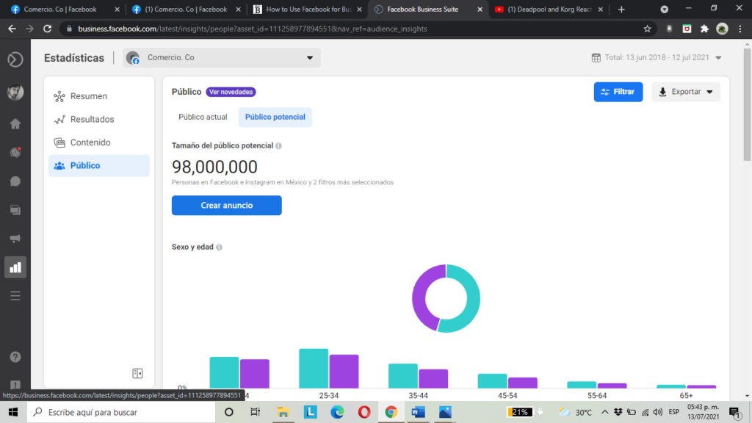752x423 pixels.
Task: Open Word from the Windows taskbar
Action: click(x=418, y=412)
